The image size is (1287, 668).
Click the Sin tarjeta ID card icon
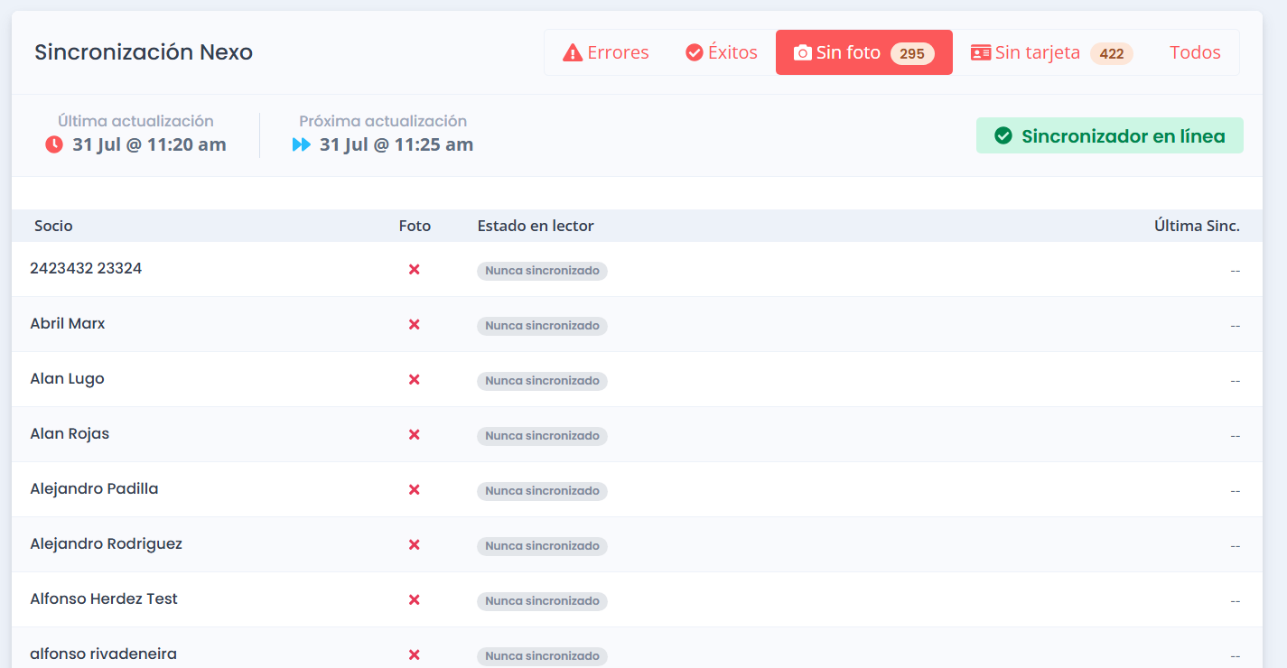click(x=981, y=53)
